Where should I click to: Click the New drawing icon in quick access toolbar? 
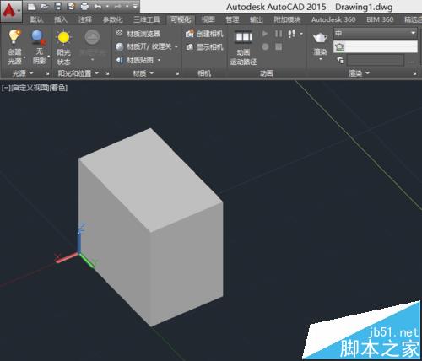(32, 6)
